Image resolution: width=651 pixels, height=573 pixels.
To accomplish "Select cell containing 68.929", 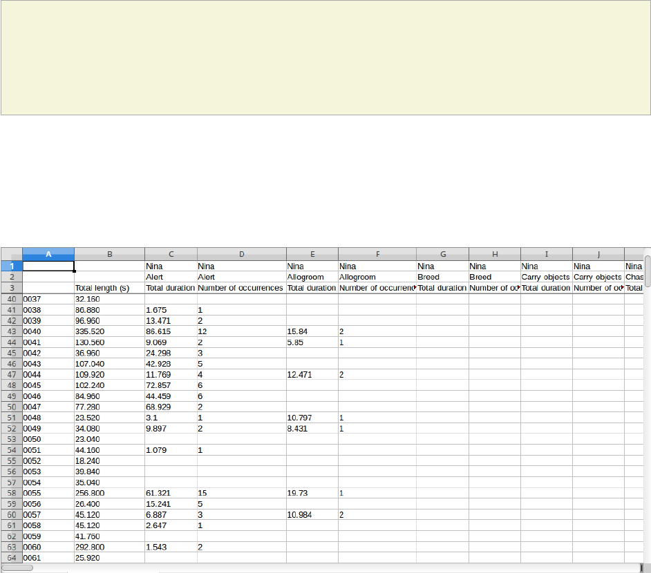I will coord(171,407).
